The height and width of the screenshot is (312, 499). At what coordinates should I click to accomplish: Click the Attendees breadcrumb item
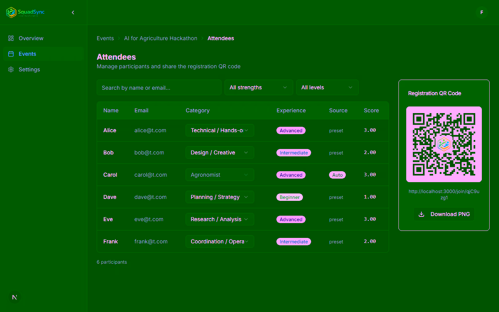[221, 38]
